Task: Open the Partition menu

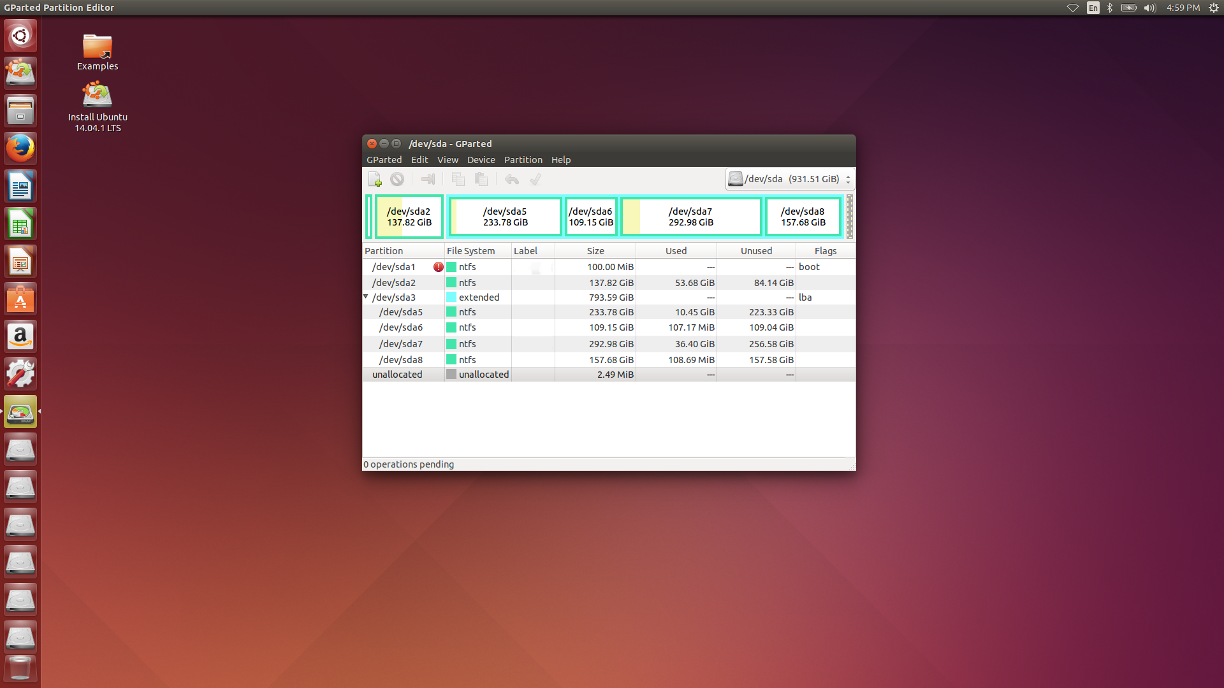Action: [523, 160]
